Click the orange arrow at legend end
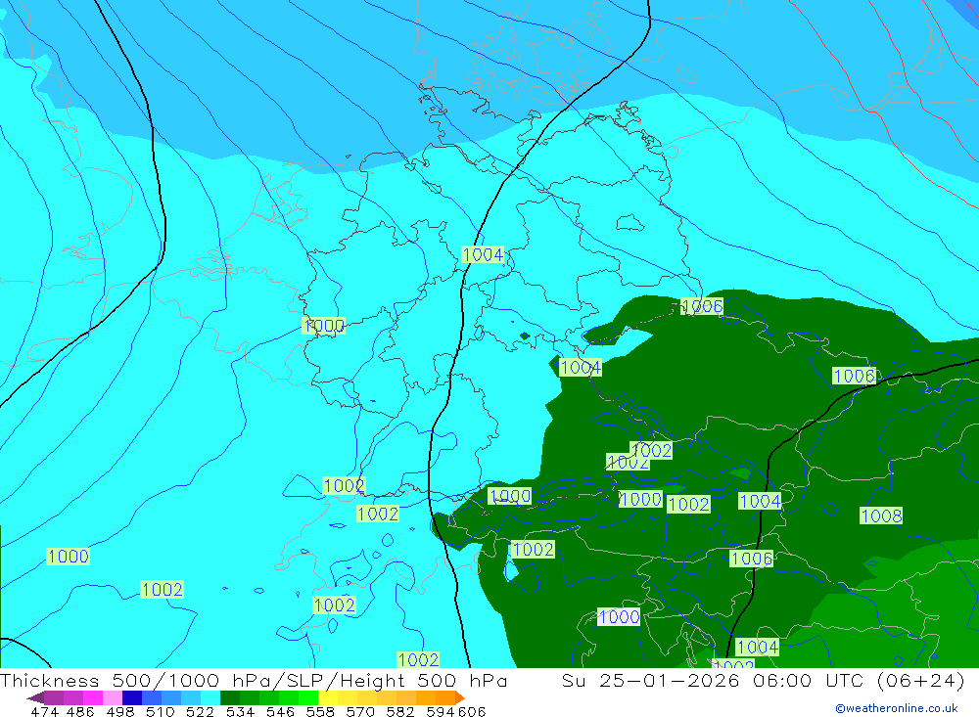This screenshot has width=979, height=717. pyautogui.click(x=460, y=697)
